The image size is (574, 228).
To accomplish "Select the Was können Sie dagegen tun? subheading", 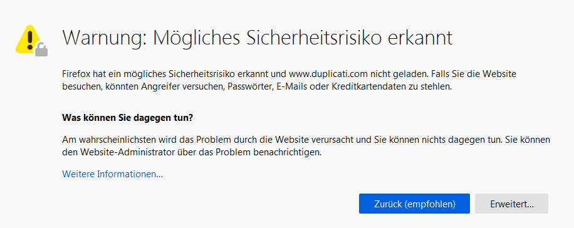I will click(127, 118).
